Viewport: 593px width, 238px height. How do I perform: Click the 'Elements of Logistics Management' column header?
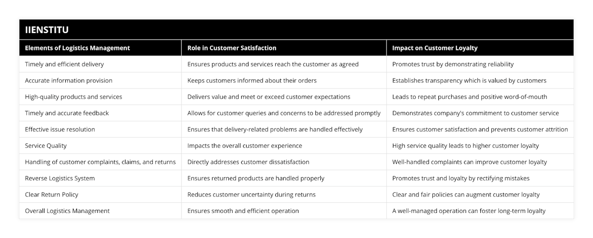78,48
